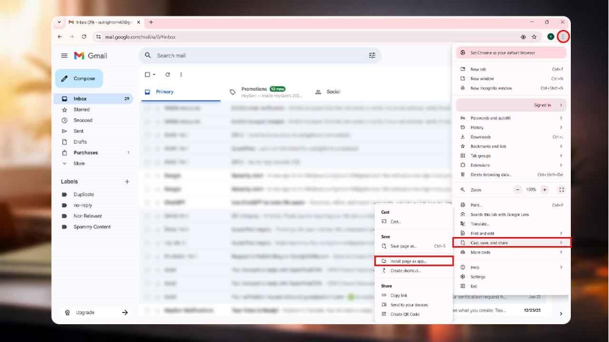
Task: Go forward with browser forward arrow
Action: 72,37
